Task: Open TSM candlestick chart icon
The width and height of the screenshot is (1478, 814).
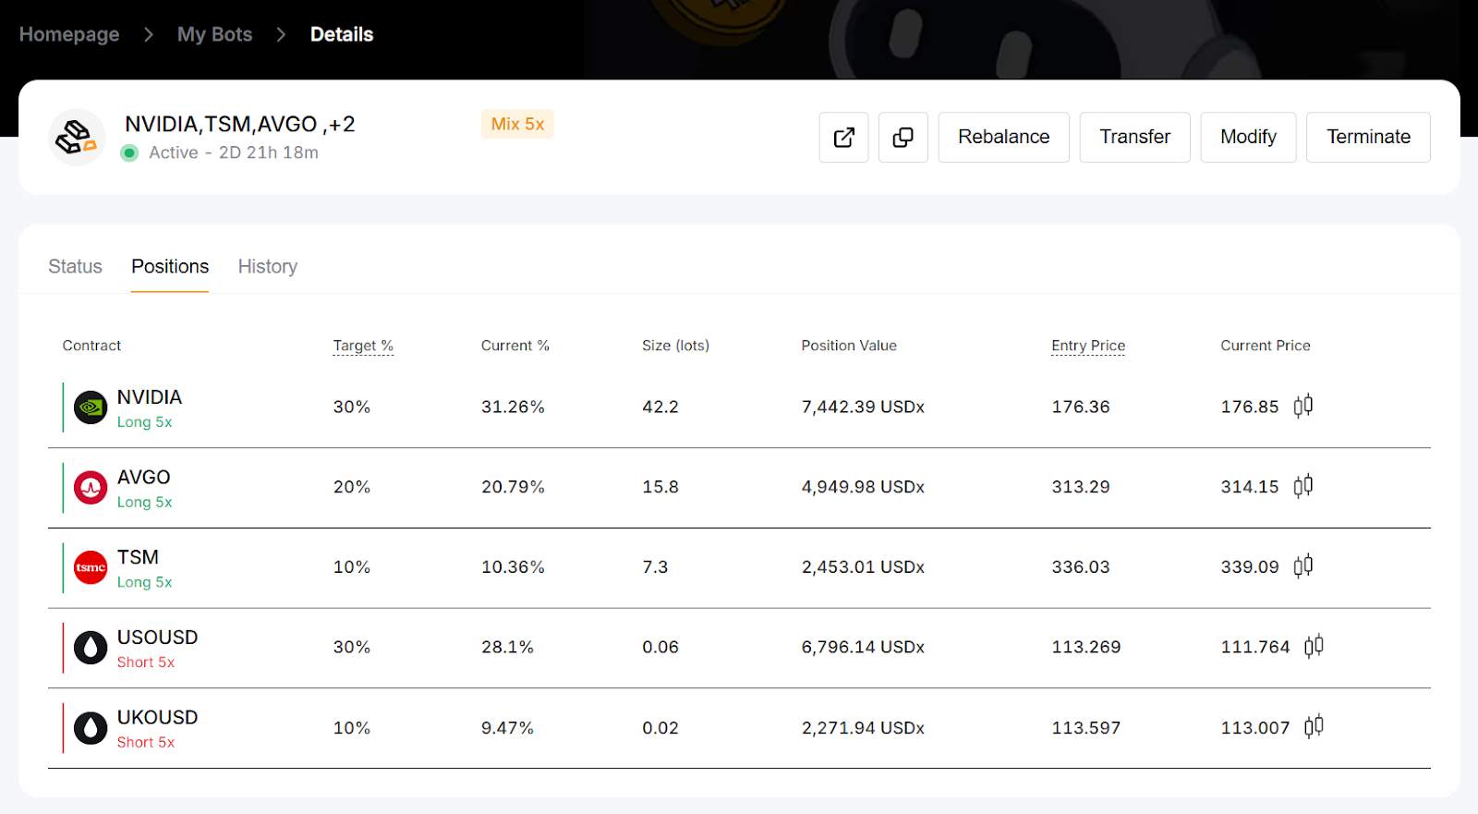Action: pos(1302,566)
